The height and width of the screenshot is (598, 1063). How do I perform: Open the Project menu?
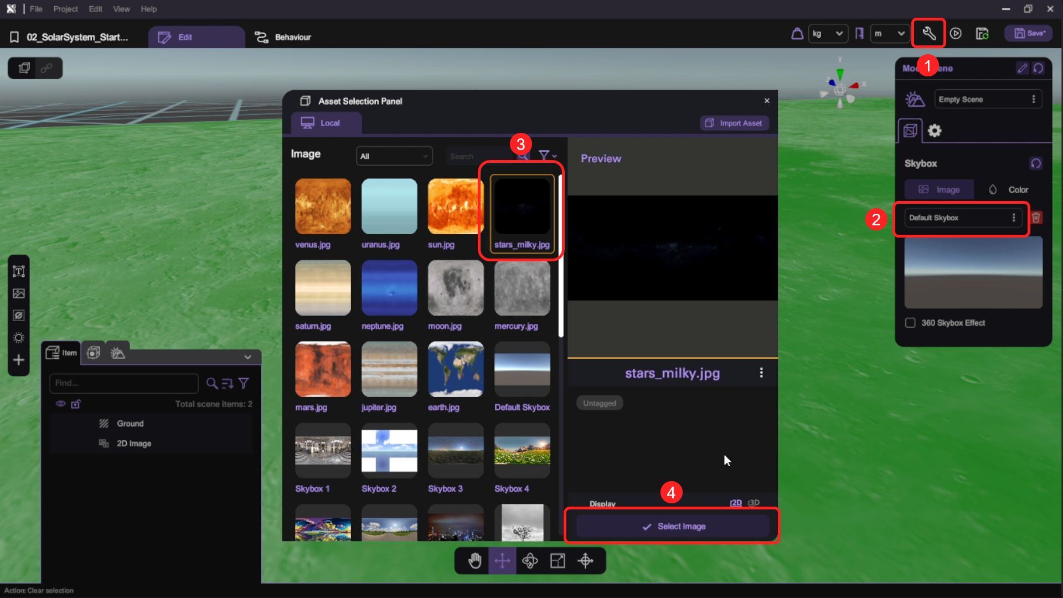click(65, 9)
